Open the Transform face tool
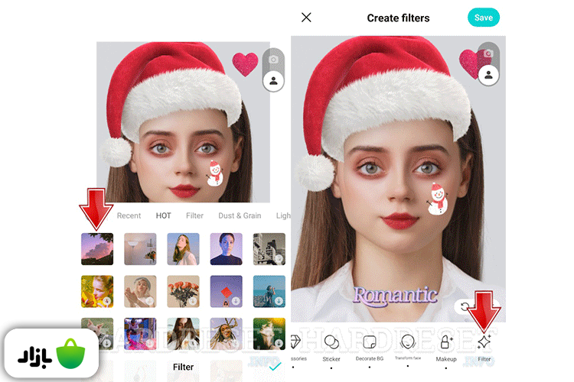574x382 pixels. point(408,341)
